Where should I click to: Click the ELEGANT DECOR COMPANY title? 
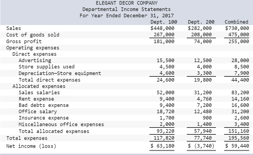tap(127, 3)
